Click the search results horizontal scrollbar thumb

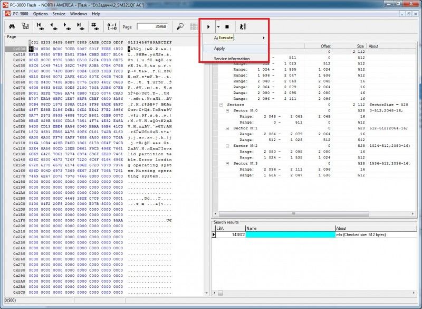point(220,293)
